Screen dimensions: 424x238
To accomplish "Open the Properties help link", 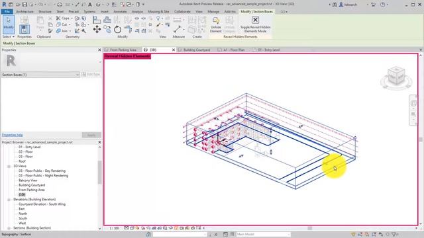I will click(12, 135).
